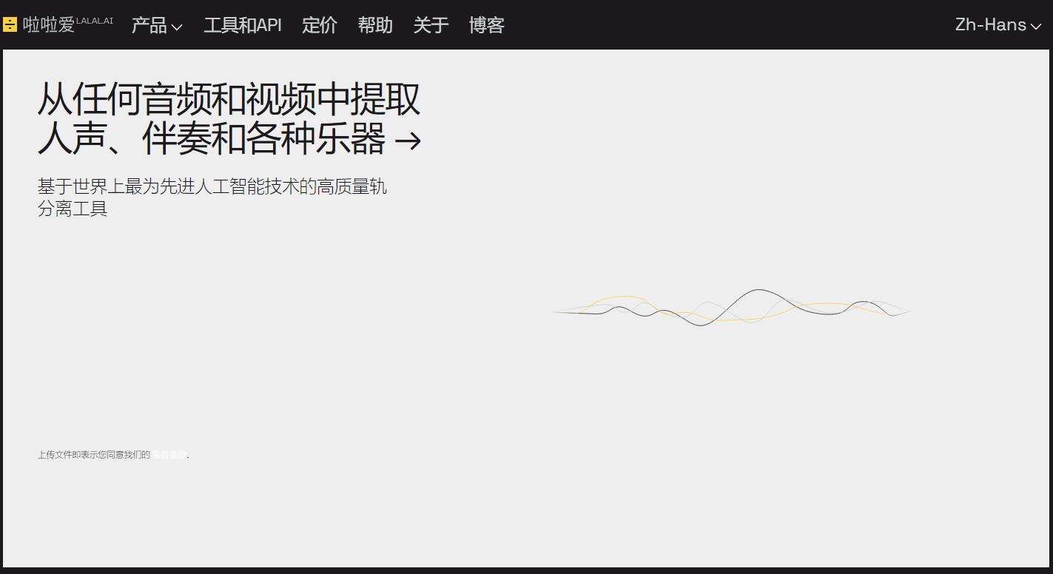Open the 产品 dropdown menu
The width and height of the screenshot is (1053, 574).
150,25
